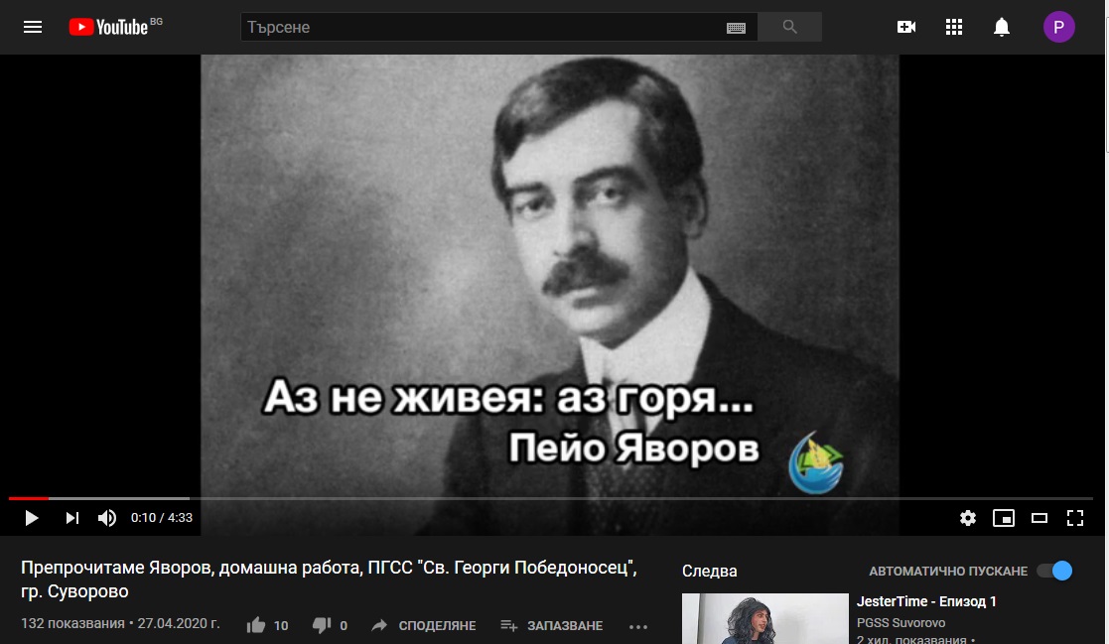The image size is (1109, 644).
Task: Enter full screen mode
Action: tap(1075, 517)
